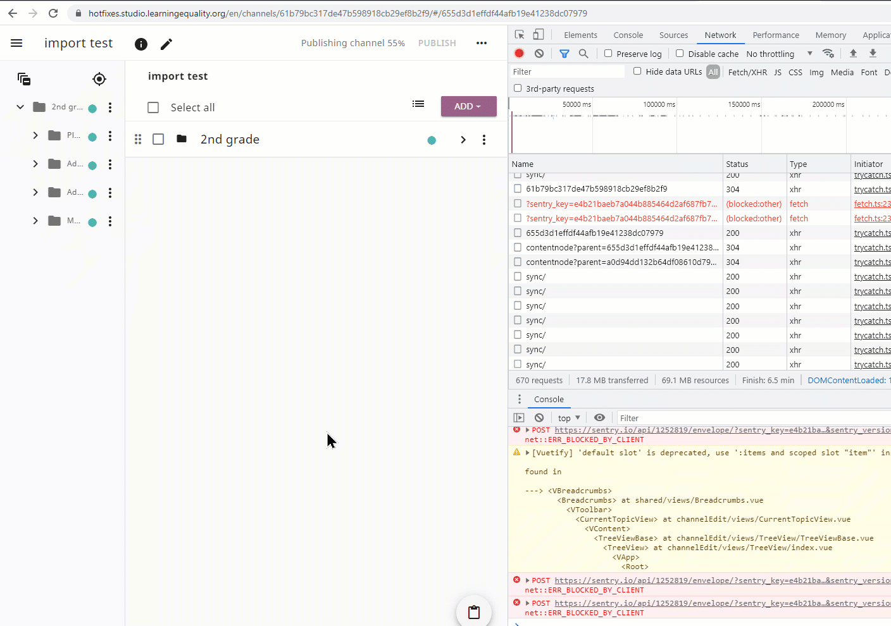Image resolution: width=891 pixels, height=626 pixels.
Task: Select checkbox of 61b79bc317de47b598918cb29ef8b2f9 request
Action: click(x=518, y=188)
